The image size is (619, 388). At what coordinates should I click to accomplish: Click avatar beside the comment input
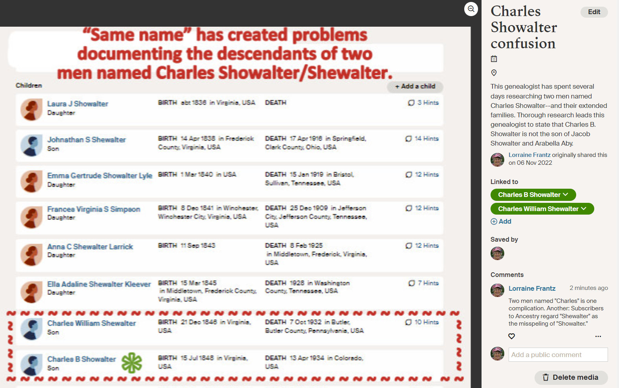[497, 353]
